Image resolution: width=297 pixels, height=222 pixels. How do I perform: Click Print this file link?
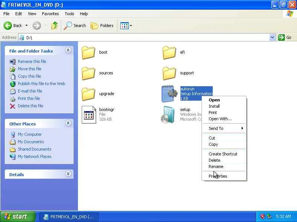pyautogui.click(x=29, y=98)
